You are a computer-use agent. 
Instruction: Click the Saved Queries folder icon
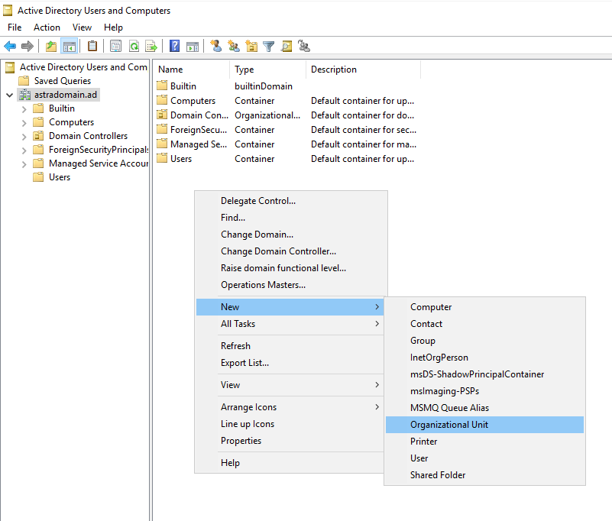[24, 81]
